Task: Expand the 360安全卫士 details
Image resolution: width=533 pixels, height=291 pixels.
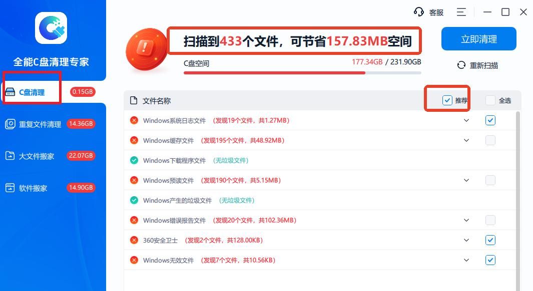Action: click(x=466, y=240)
